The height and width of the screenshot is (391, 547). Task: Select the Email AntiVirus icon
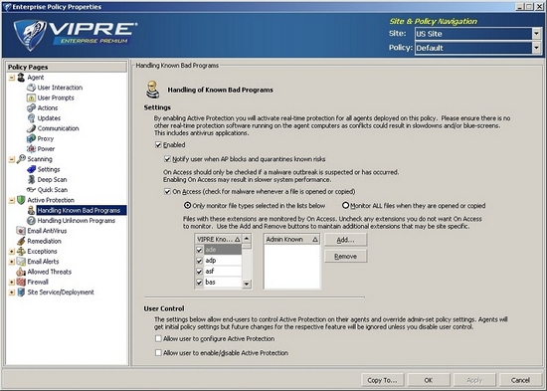click(21, 231)
